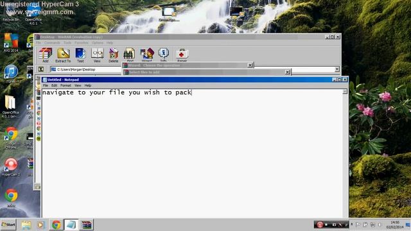411x231 pixels.
Task: Show hidden system tray icons
Action: click(352, 225)
